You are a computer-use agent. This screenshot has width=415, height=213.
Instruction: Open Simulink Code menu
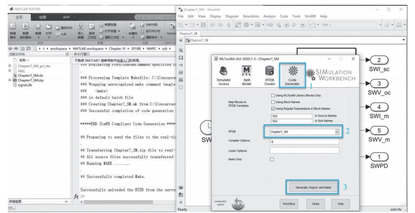point(284,17)
